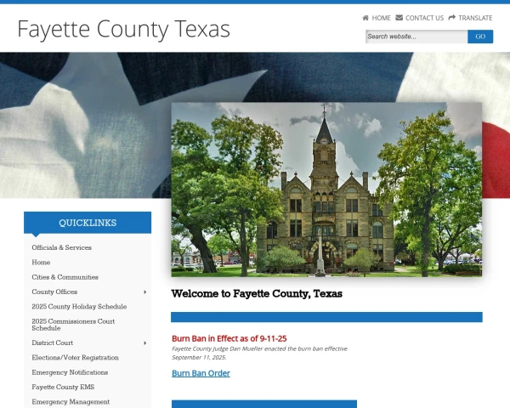Open the 2025 County Holiday Schedule

(x=79, y=307)
